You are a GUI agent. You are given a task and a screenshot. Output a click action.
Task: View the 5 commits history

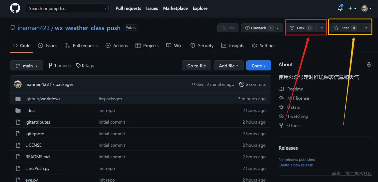coord(252,84)
